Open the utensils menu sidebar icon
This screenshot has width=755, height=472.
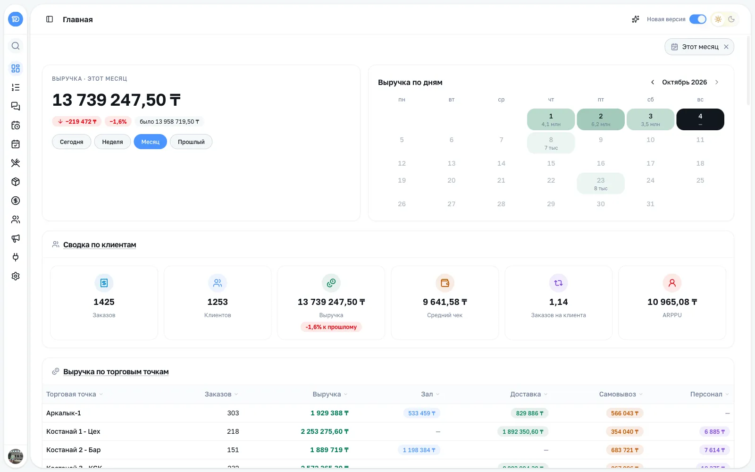point(16,163)
